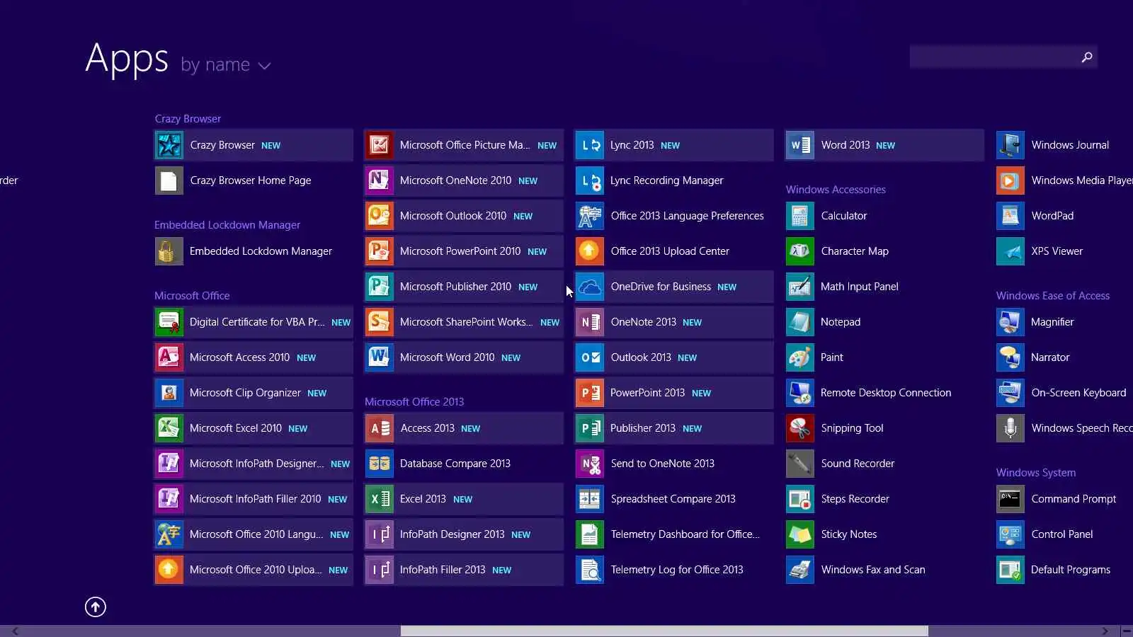1133x637 pixels.
Task: Open the Office 2013 Upload Center icon
Action: (589, 251)
